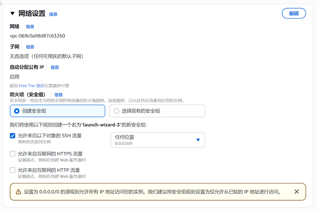The image size is (318, 210).
Task: Choose the 选择现有的安全组 radio option
Action: 116,111
